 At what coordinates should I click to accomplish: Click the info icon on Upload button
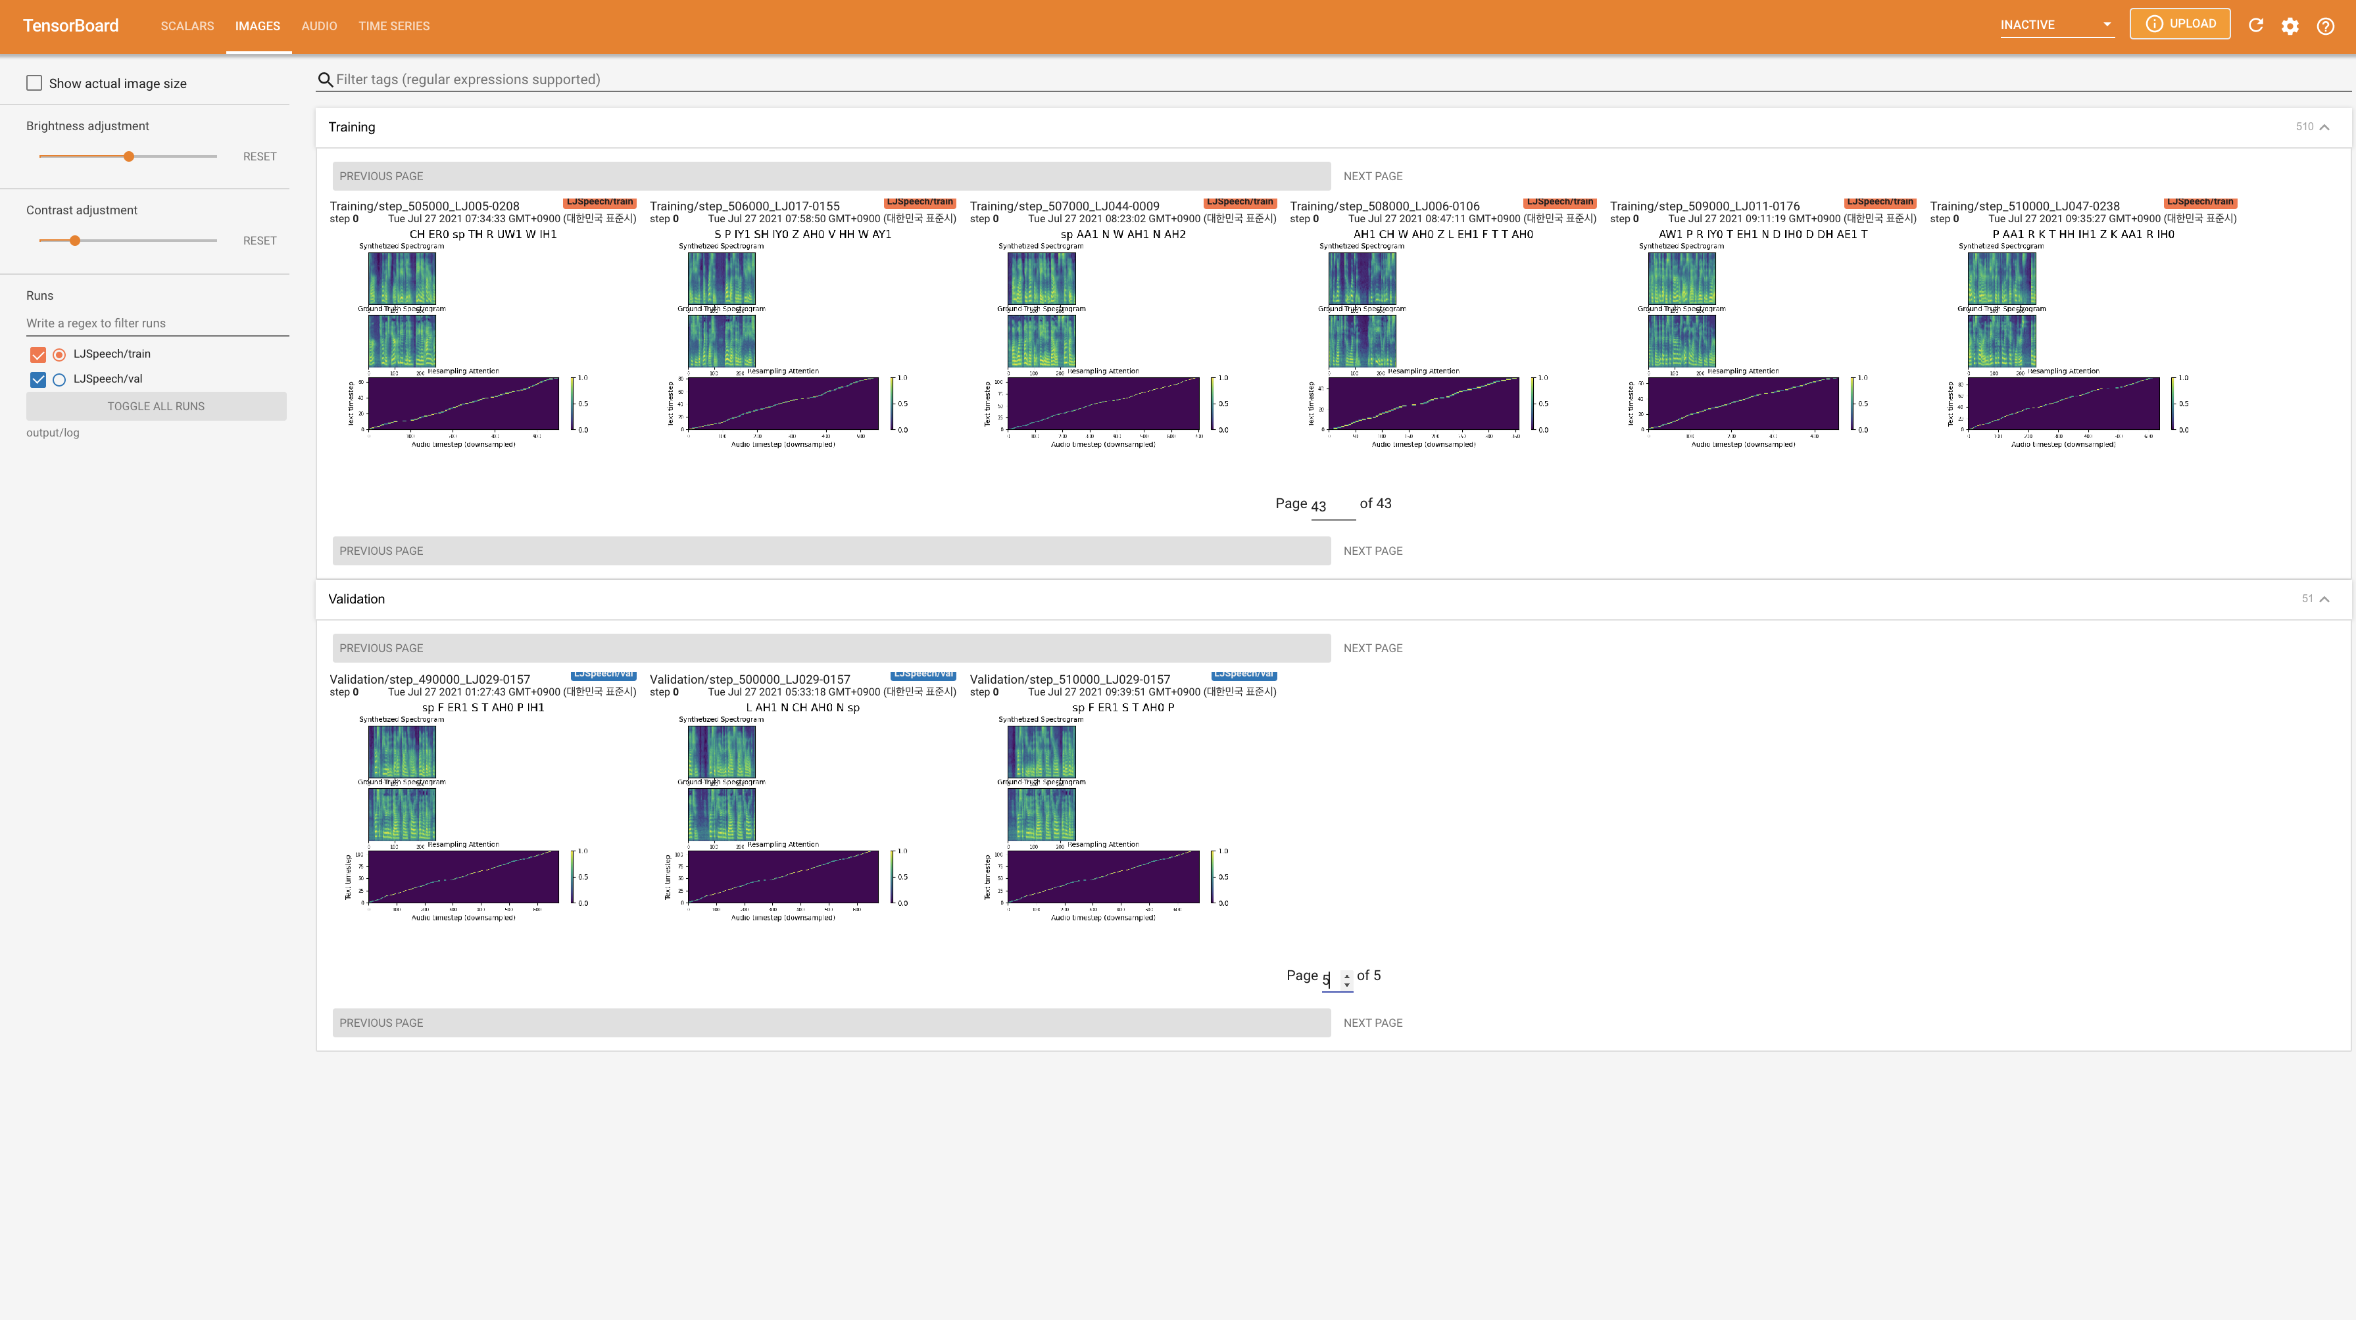[x=2154, y=24]
